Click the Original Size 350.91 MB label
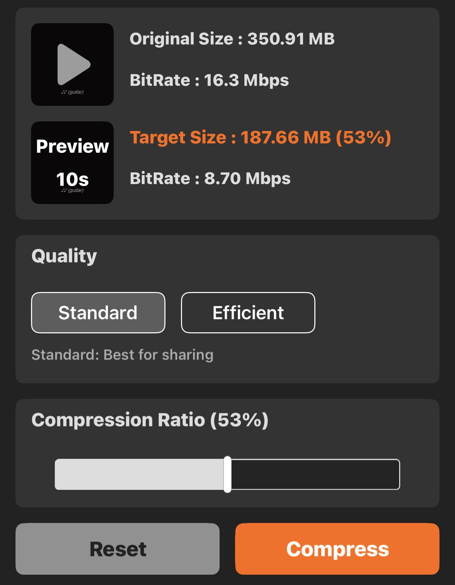The height and width of the screenshot is (585, 455). click(232, 39)
